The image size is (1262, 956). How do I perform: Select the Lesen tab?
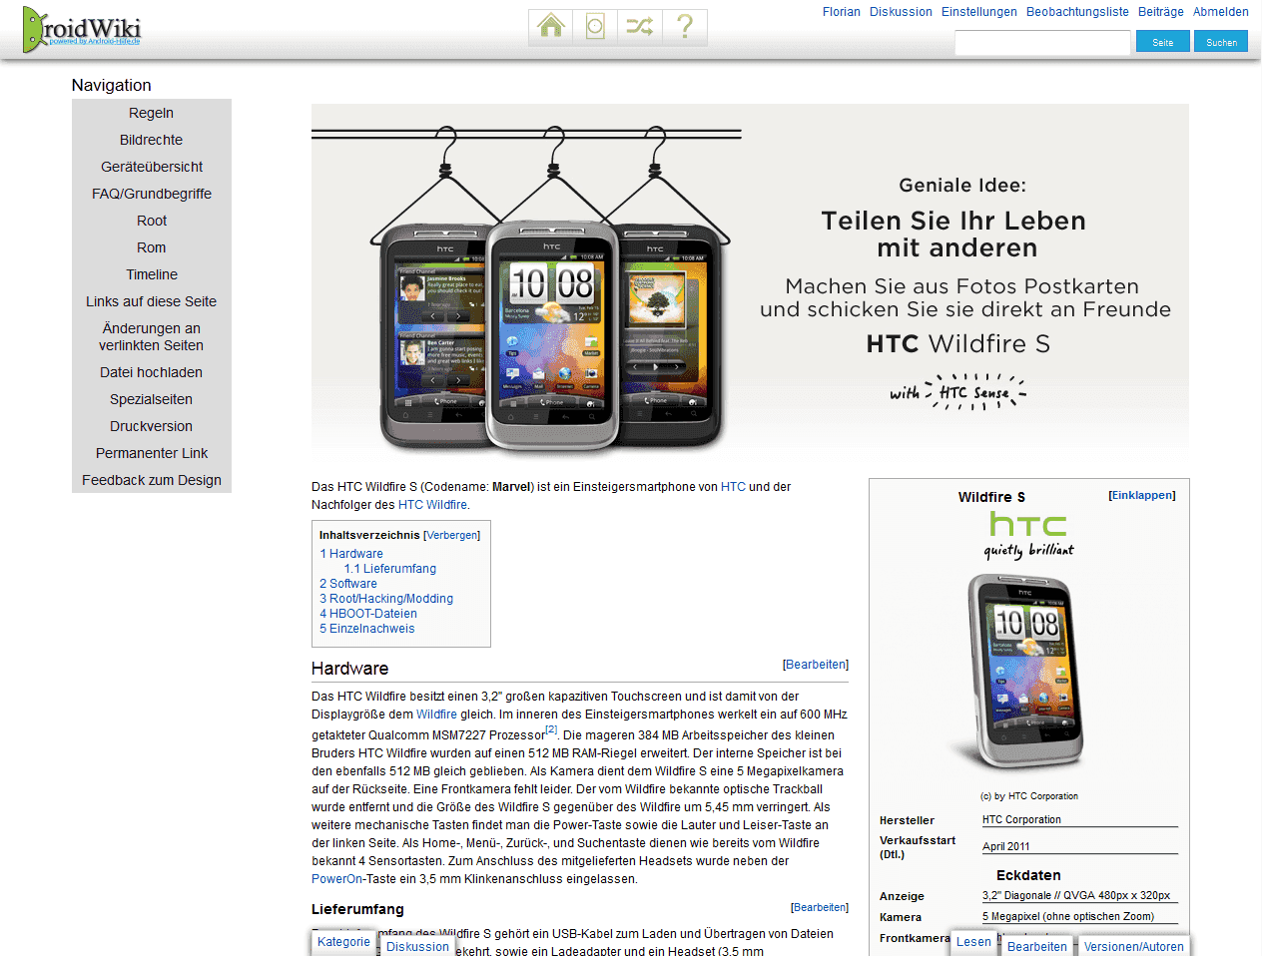tap(973, 942)
